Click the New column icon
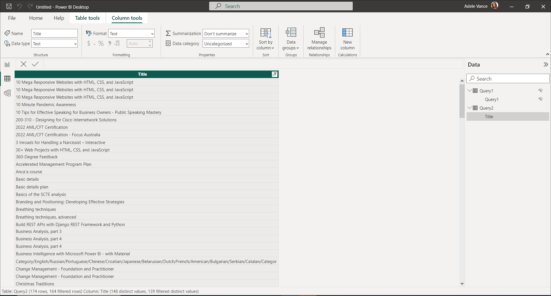Screen dimensions: 551x296 click(347, 39)
